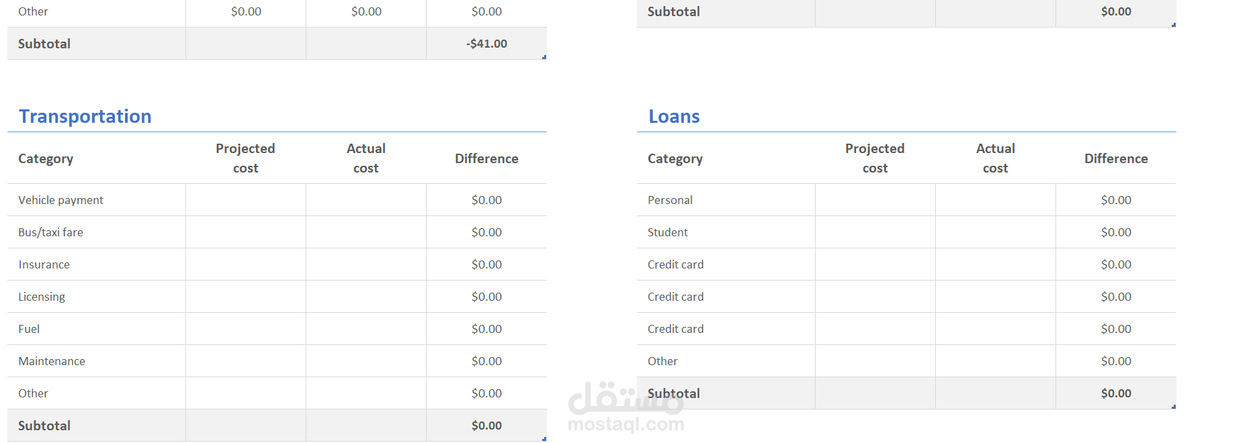This screenshot has width=1253, height=443.
Task: Select the Personal loan projected cost cell
Action: click(x=875, y=200)
